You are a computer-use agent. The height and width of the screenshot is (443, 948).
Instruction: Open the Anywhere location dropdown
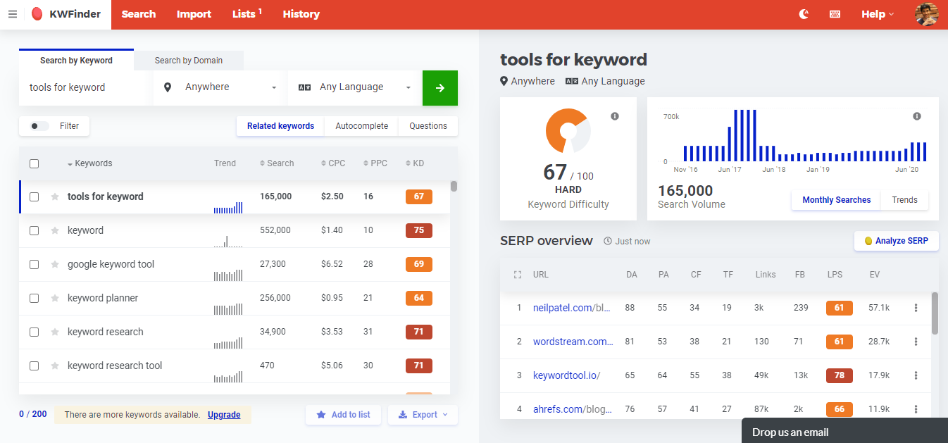(x=220, y=87)
